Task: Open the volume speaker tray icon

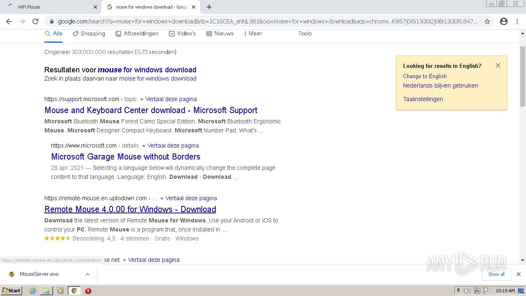Action: point(467,291)
